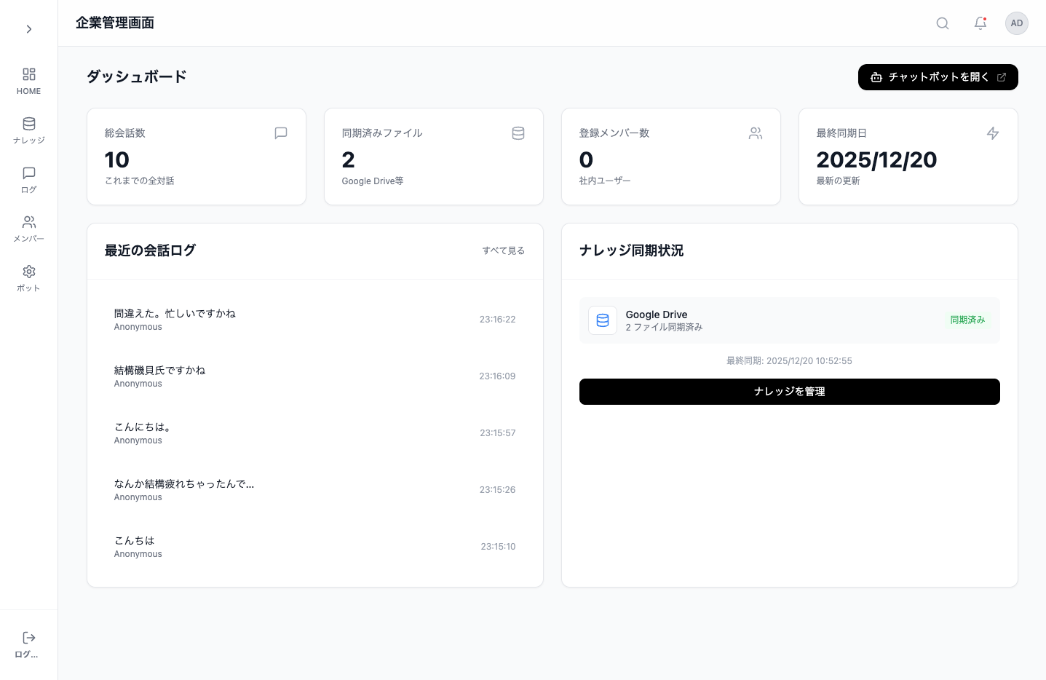Click the users icon on 登録メンバー数 card

click(756, 133)
